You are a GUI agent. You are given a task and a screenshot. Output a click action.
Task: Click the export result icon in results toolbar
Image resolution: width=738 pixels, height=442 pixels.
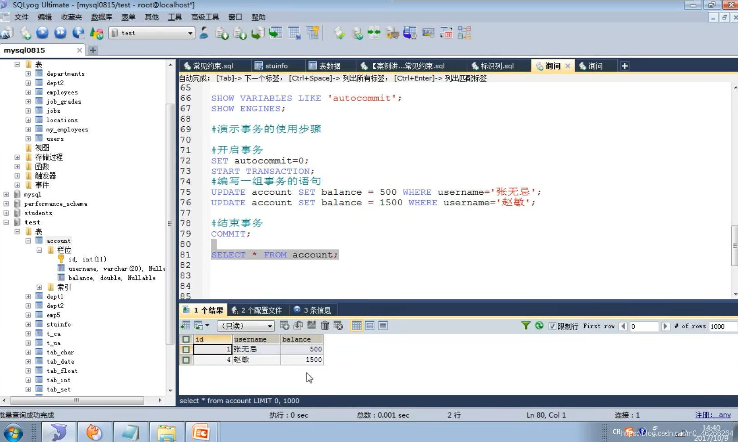pos(186,326)
